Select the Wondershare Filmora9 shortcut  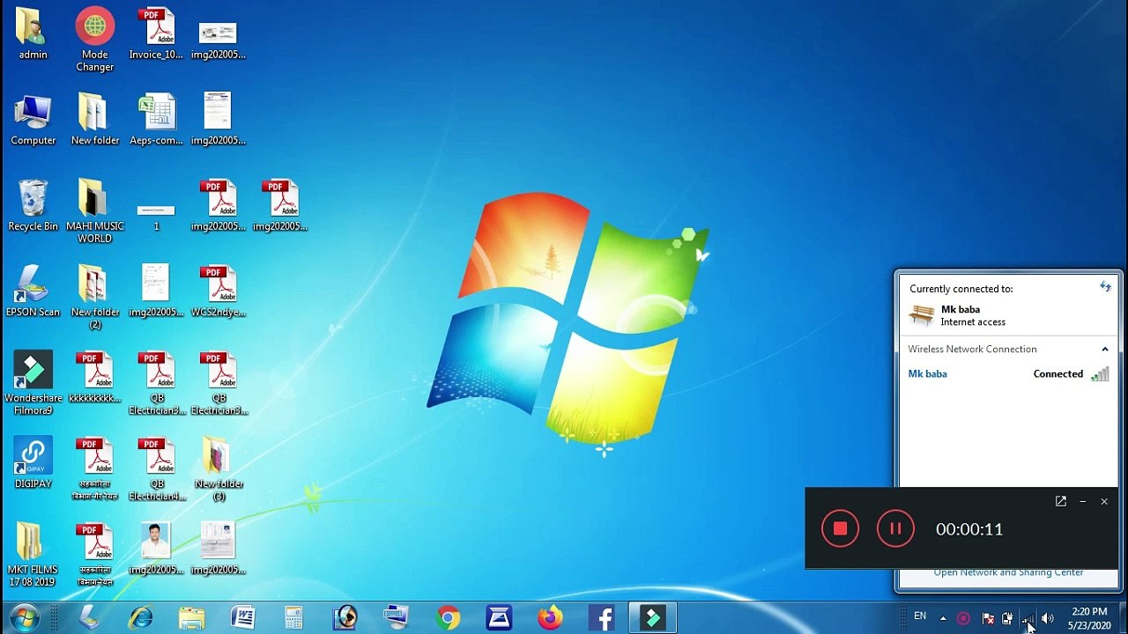(x=33, y=383)
